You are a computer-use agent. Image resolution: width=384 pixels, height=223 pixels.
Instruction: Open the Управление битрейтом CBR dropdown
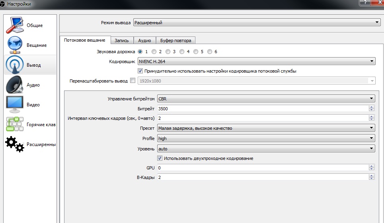(266, 99)
